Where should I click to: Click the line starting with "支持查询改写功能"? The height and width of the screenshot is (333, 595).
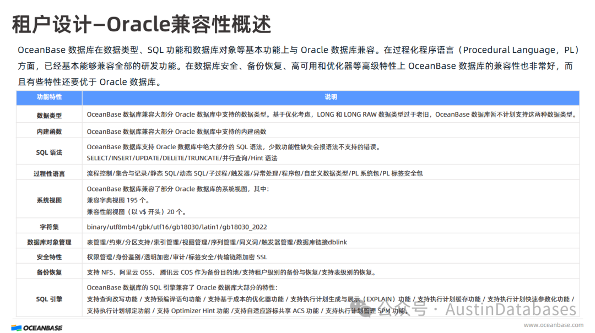[331, 299]
